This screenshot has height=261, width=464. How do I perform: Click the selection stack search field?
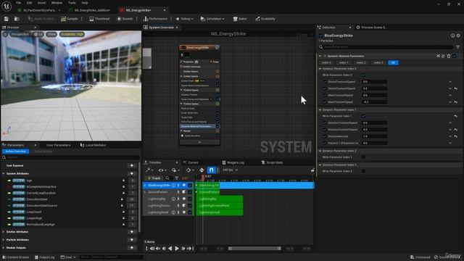point(386,47)
